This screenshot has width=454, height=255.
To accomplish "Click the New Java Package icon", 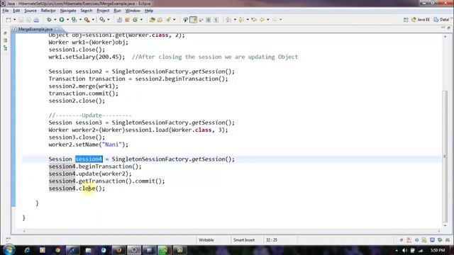I will tap(127, 20).
